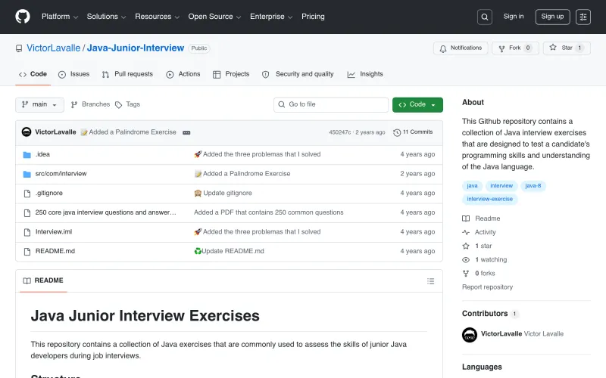Open the GitHub homepage logo
Viewport: 606px width, 378px height.
(23, 17)
